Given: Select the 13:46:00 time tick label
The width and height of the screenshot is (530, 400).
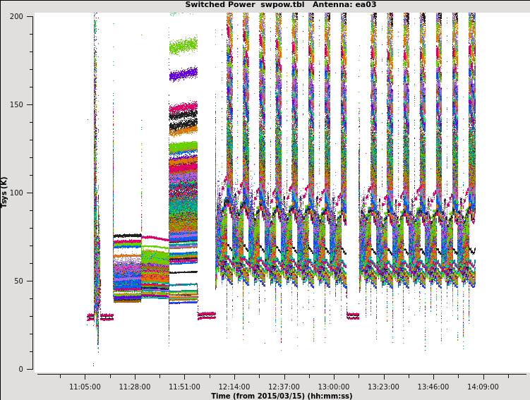Looking at the screenshot, I should 433,387.
